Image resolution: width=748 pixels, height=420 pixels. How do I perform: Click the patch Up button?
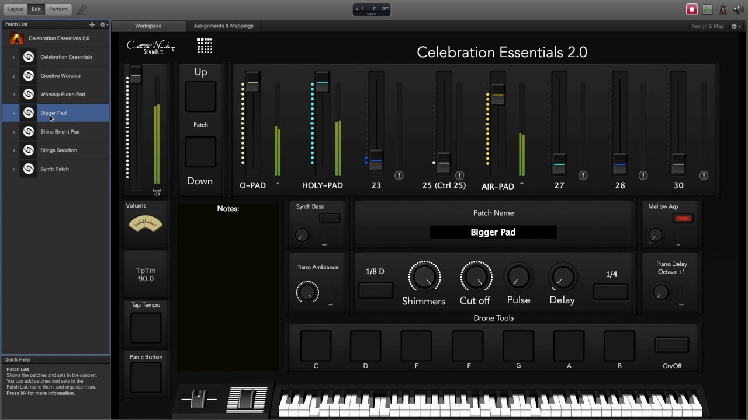pos(200,96)
